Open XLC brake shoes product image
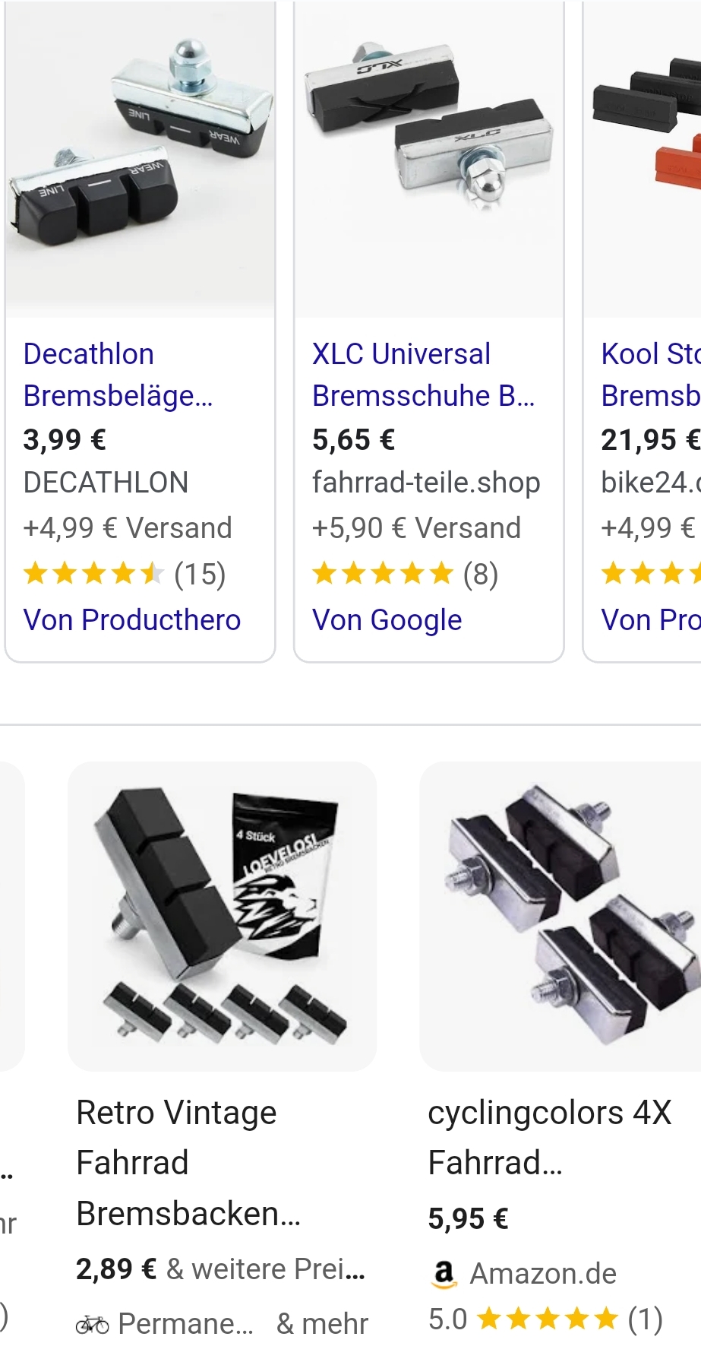 (428, 158)
